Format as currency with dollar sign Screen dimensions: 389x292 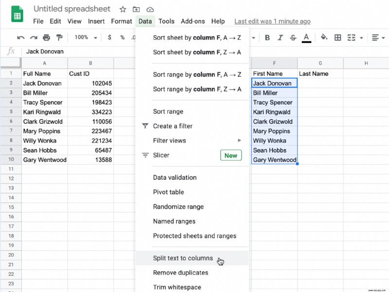[x=109, y=37]
